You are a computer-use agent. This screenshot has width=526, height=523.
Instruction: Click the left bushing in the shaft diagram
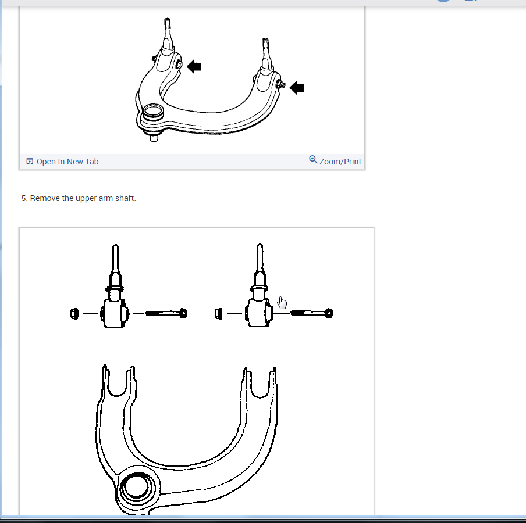point(74,313)
